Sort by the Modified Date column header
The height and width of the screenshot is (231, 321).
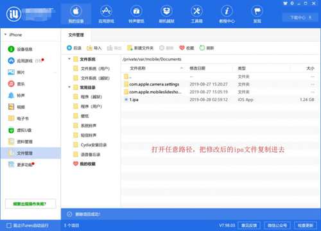210,68
